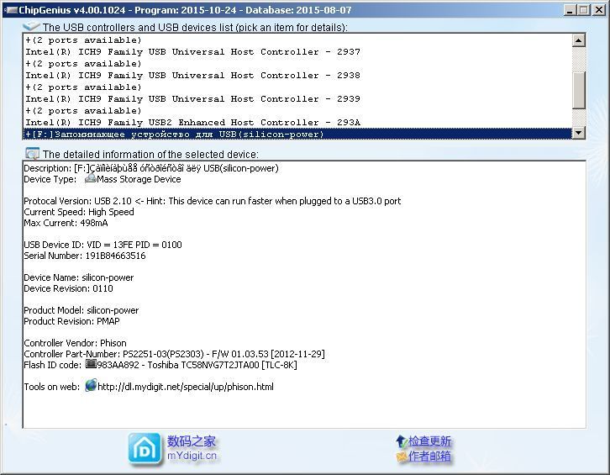Click the Protocal Version USB 2.10 line
The image size is (610, 475).
(x=213, y=201)
